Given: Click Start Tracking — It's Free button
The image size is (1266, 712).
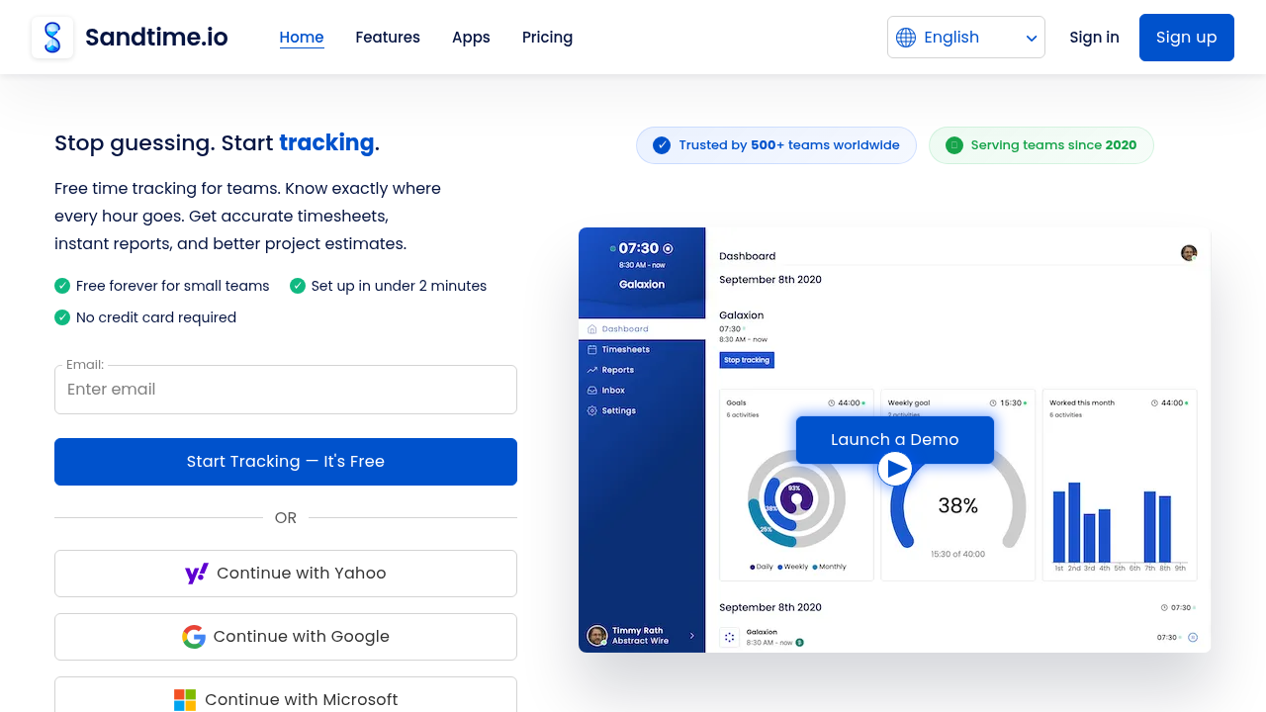Looking at the screenshot, I should [x=286, y=462].
